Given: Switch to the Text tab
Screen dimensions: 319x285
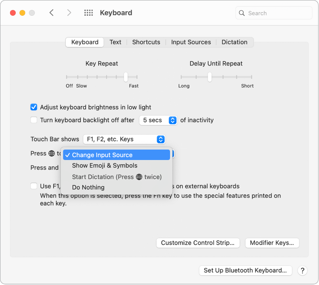Looking at the screenshot, I should (116, 42).
